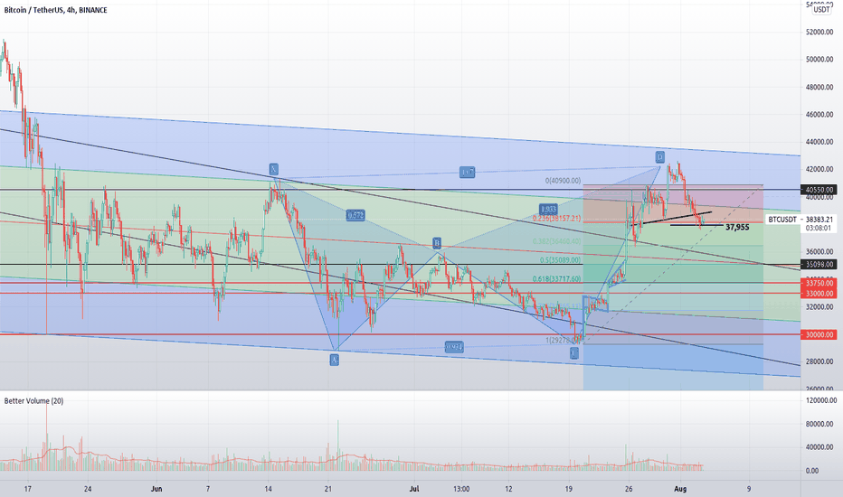Click the 42000.00 price axis label

[819, 169]
